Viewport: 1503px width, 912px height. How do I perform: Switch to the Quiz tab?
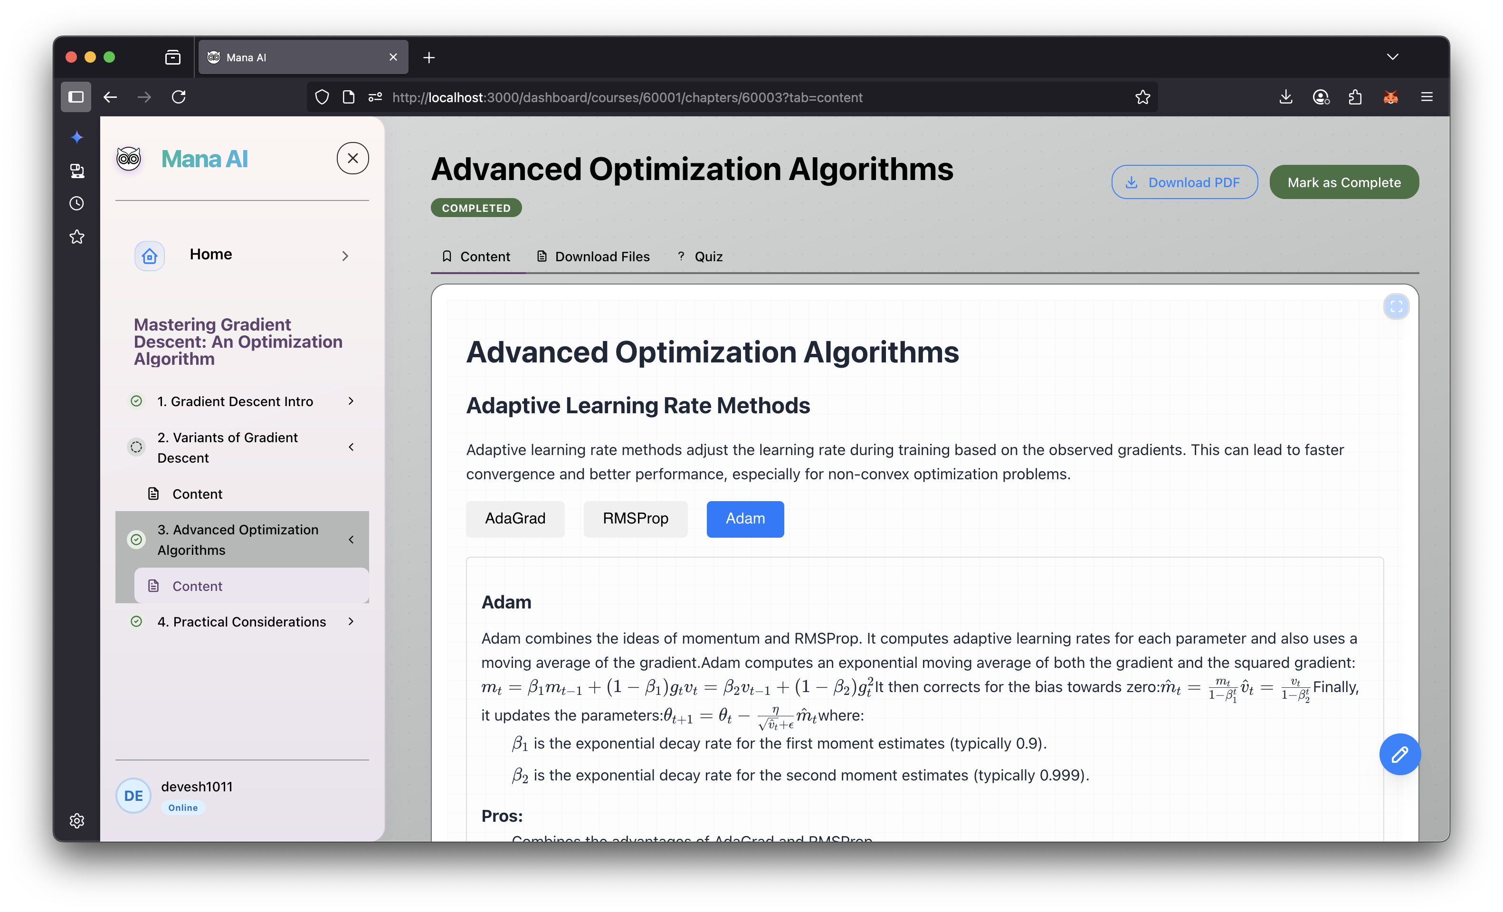point(700,256)
